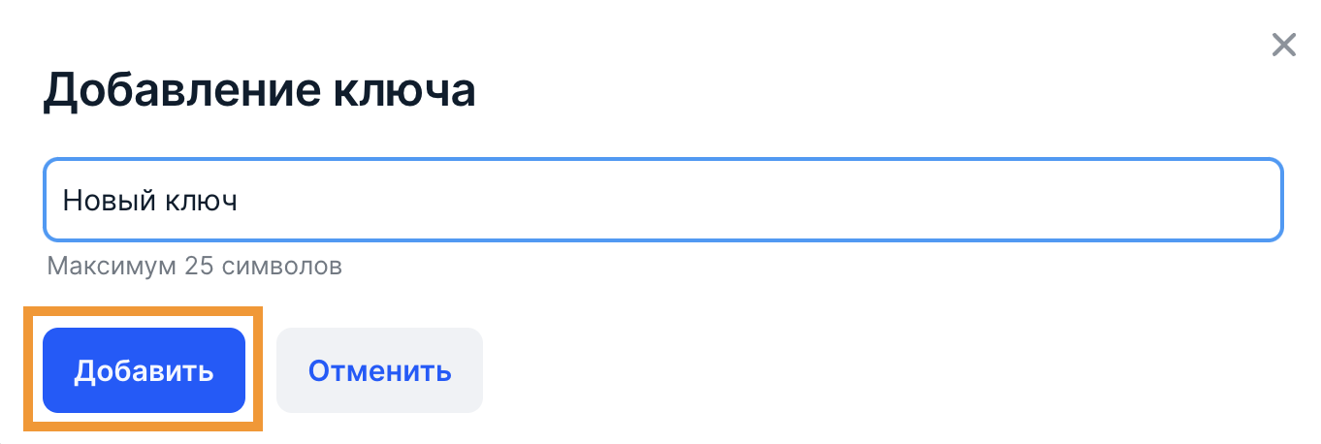
Task: Focus the Новый ключ name field
Action: tap(662, 201)
